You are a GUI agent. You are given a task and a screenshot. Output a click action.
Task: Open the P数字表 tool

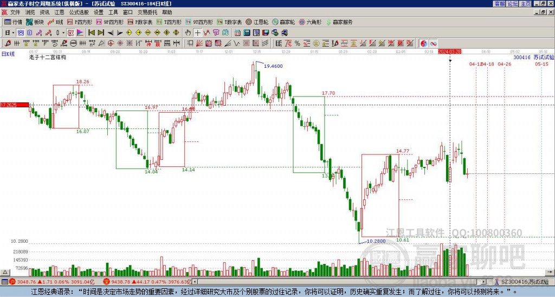(140, 22)
